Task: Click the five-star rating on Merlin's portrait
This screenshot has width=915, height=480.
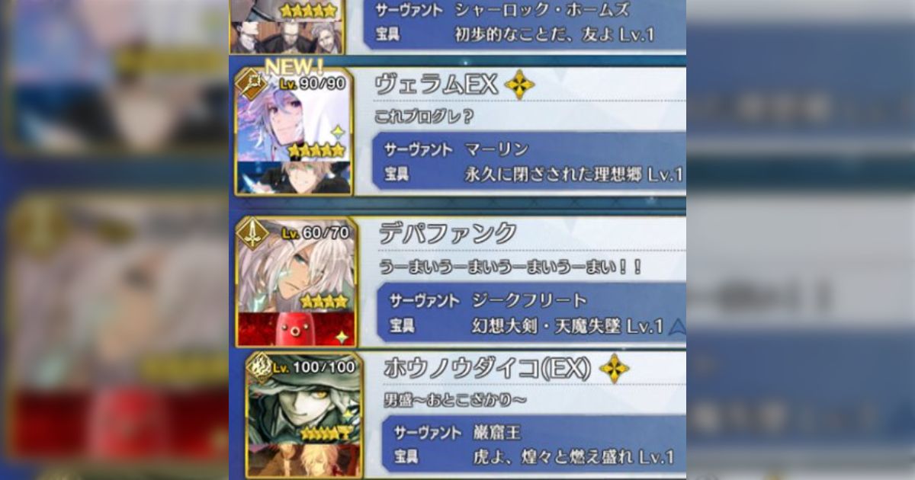Action: (316, 150)
